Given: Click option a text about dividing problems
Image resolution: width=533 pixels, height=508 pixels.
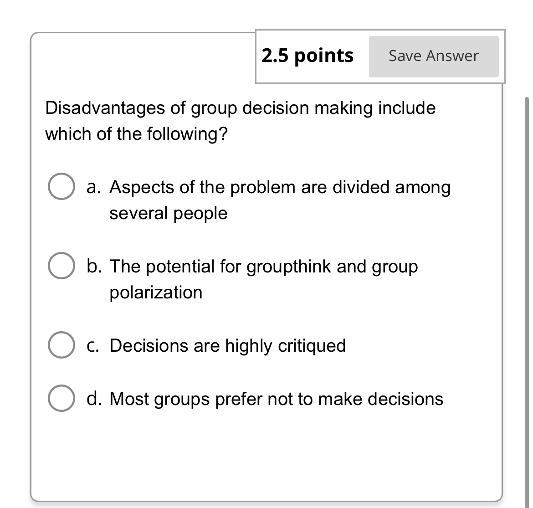Looking at the screenshot, I should (x=280, y=187).
